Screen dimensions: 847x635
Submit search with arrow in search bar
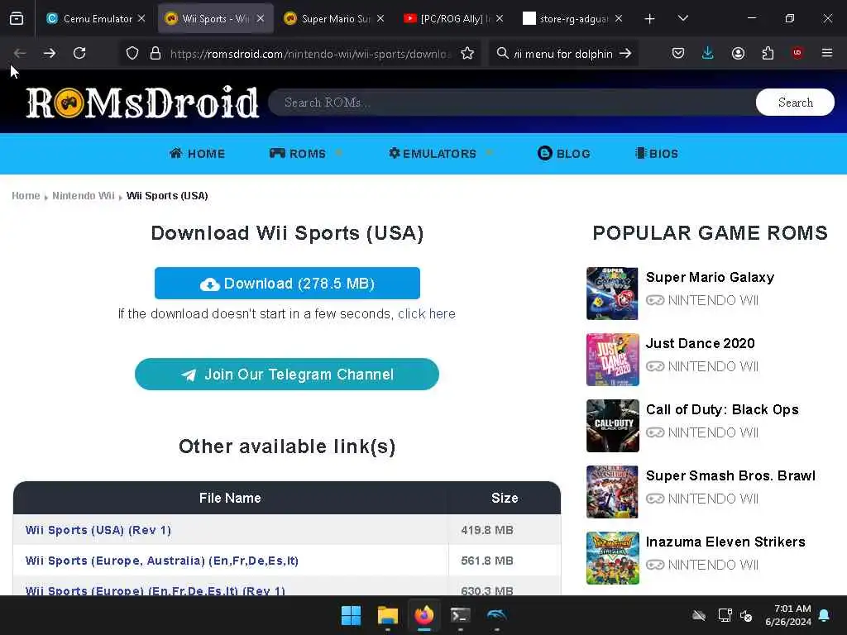(x=625, y=54)
